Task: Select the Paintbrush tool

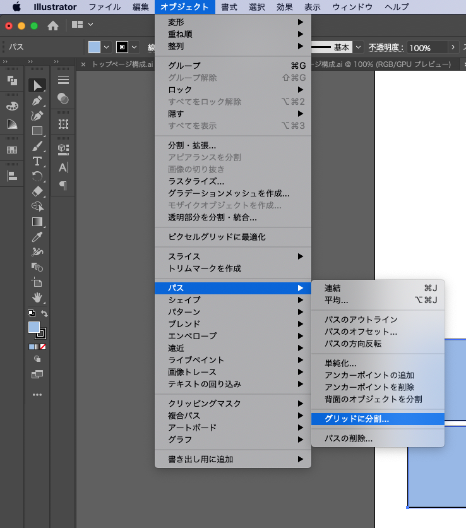Action: (x=37, y=146)
